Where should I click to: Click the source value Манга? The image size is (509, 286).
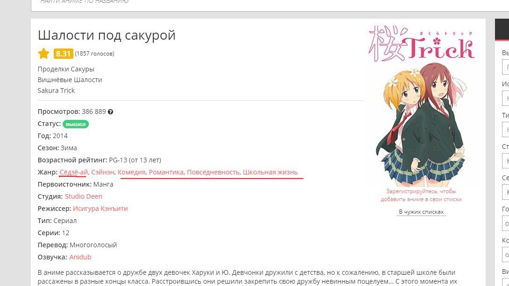click(x=103, y=184)
